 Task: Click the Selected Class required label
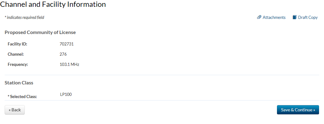(22, 96)
